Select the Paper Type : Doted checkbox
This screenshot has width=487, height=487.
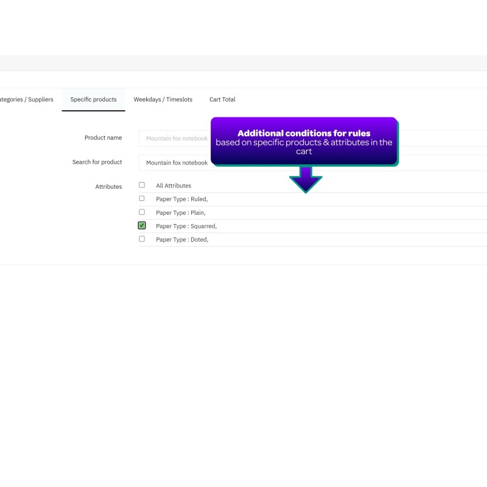coord(142,239)
